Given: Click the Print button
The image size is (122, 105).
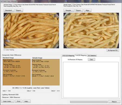Looking at the screenshot, I should pos(19,101).
